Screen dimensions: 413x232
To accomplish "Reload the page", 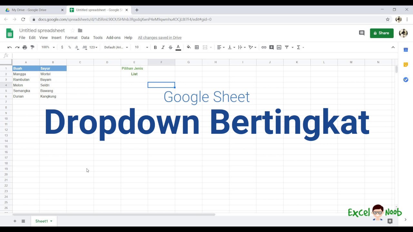I will pyautogui.click(x=23, y=19).
